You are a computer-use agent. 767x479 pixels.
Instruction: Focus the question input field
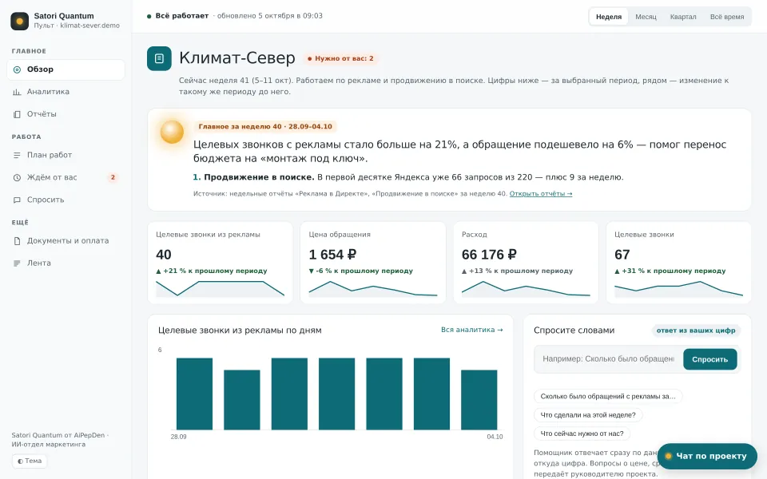click(x=608, y=359)
